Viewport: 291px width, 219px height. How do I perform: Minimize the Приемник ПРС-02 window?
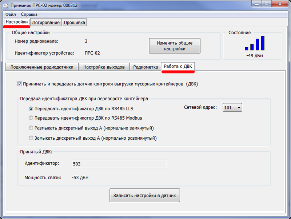point(257,4)
